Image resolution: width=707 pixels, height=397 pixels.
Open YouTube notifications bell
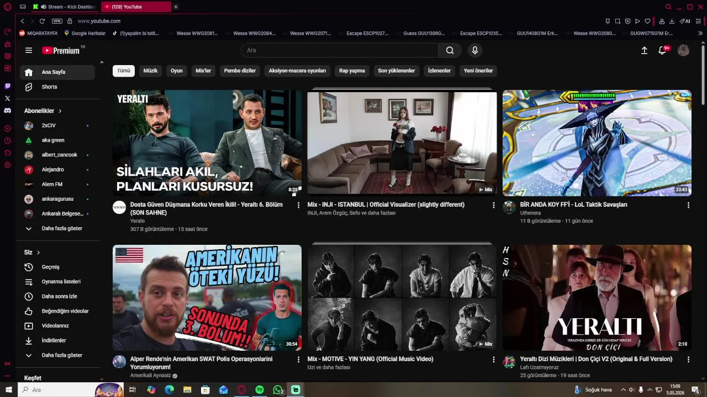[662, 50]
